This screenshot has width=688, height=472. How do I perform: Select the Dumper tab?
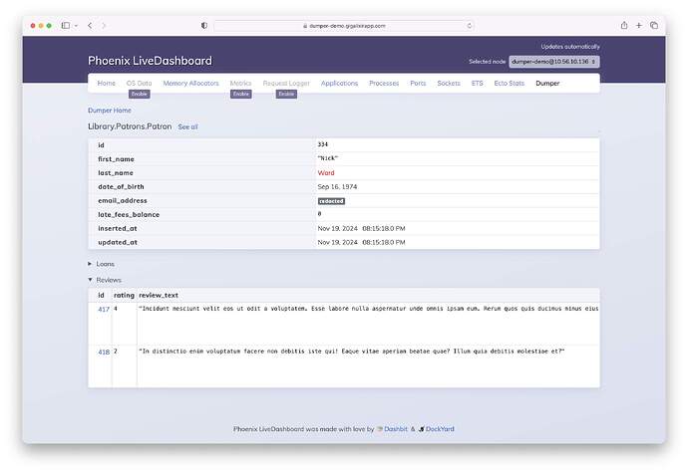pos(547,83)
